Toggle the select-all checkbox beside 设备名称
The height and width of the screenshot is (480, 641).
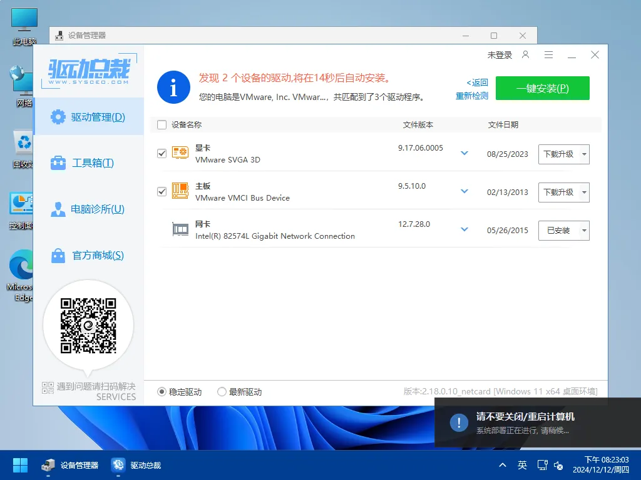[x=161, y=124]
